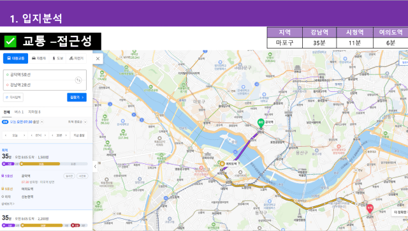Image resolution: width=408 pixels, height=231 pixels.
Task: Click the purple 5호선 segment in first route bar
Action: [x=8, y=164]
